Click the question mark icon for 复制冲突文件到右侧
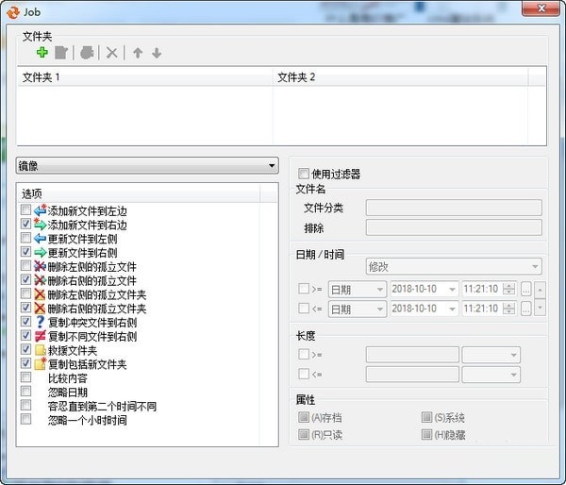Screen dimensions: 566x485 (x=40, y=322)
